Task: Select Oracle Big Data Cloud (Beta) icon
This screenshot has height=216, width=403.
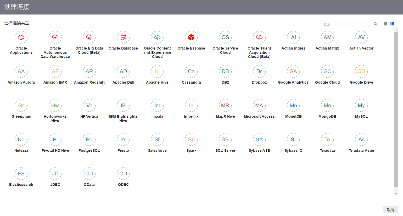Action: pos(89,37)
